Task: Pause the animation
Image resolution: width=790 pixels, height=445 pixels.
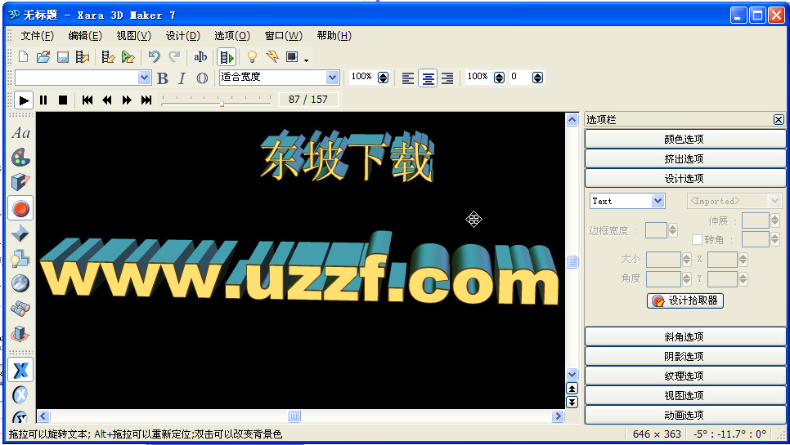Action: tap(43, 100)
